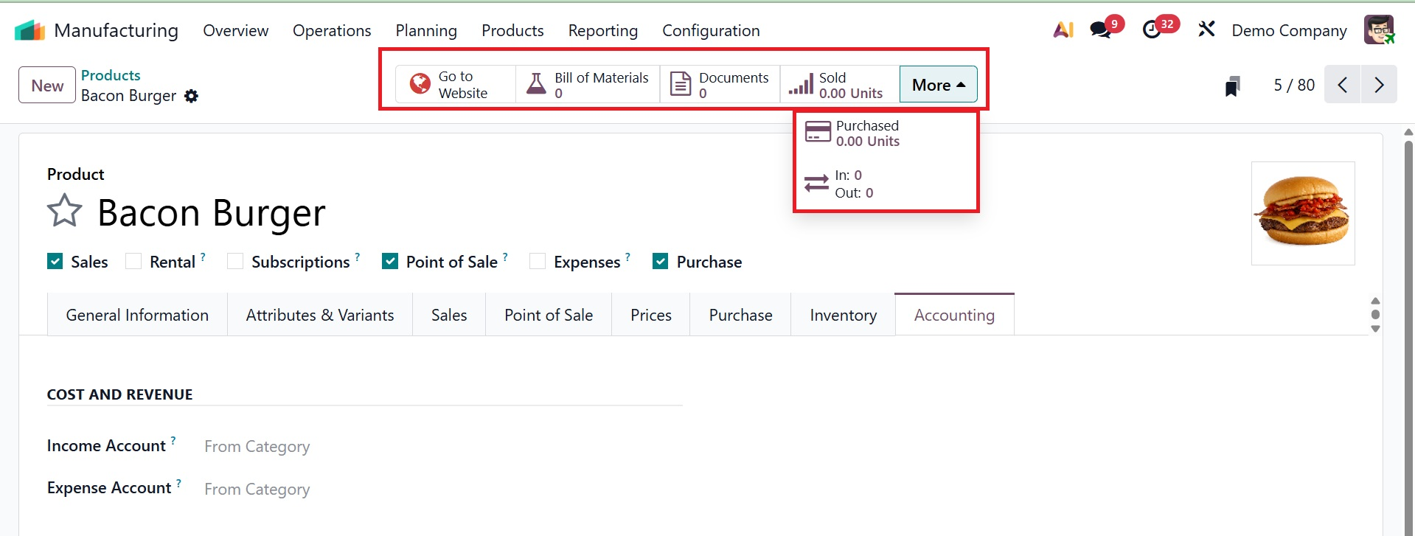Click the New button

(47, 86)
